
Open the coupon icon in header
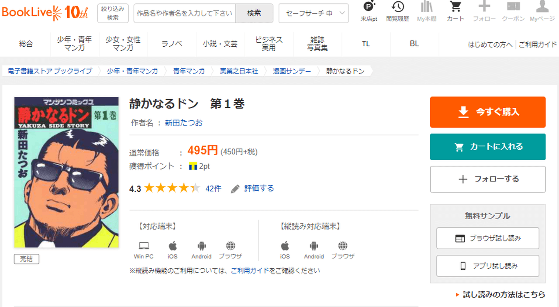pyautogui.click(x=513, y=7)
